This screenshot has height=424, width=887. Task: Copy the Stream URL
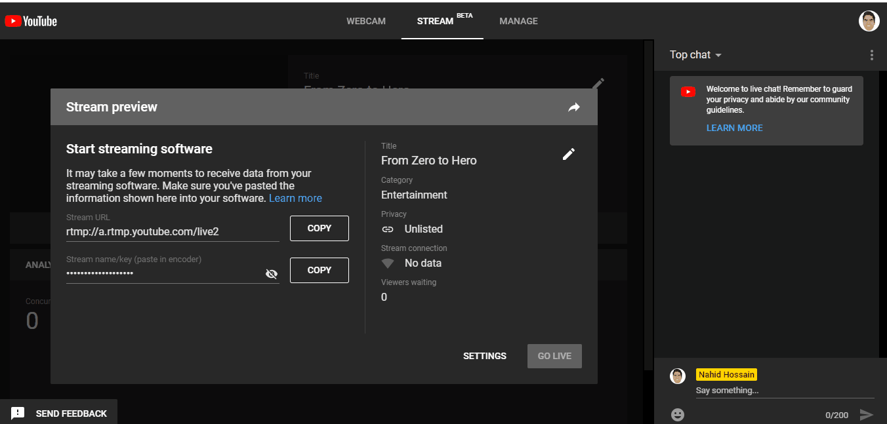[320, 228]
